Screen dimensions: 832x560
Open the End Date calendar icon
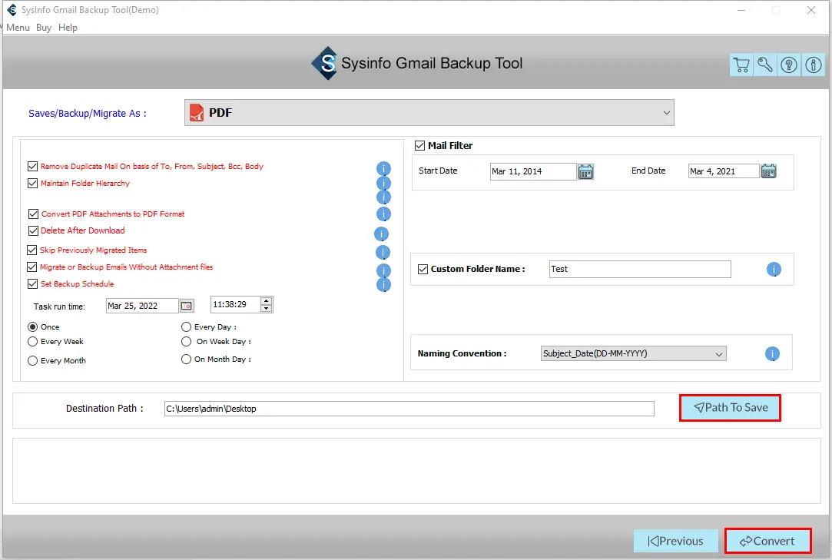coord(768,171)
